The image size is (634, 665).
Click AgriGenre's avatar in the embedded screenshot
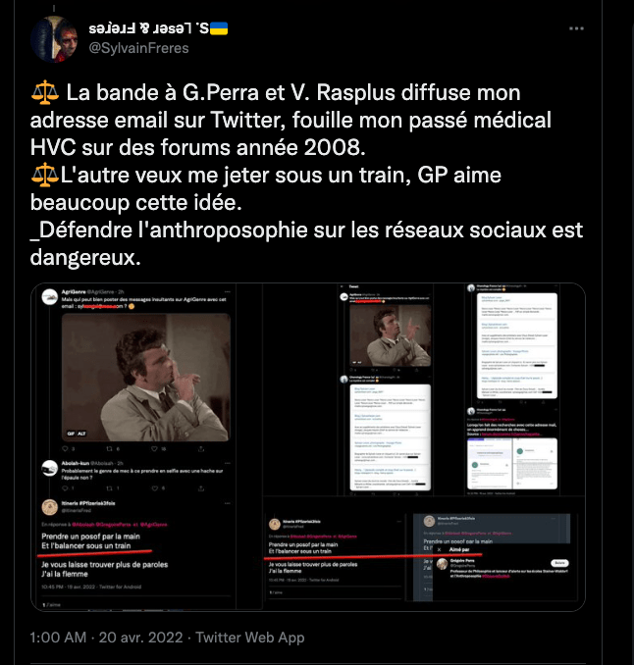pos(50,296)
